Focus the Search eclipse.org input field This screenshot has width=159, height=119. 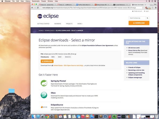tap(137, 18)
